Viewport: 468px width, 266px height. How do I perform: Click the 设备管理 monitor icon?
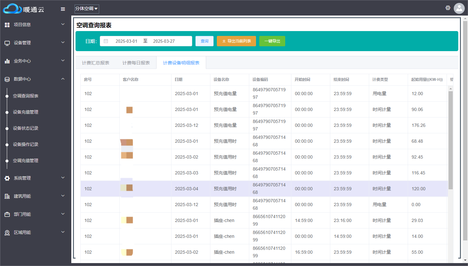coord(7,43)
